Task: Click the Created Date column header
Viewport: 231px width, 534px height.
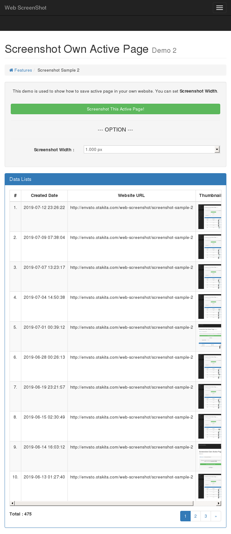Action: (x=44, y=195)
